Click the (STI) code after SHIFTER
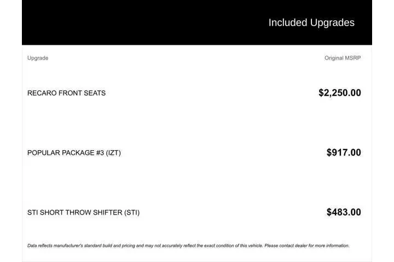This screenshot has height=262, width=394. pos(132,212)
